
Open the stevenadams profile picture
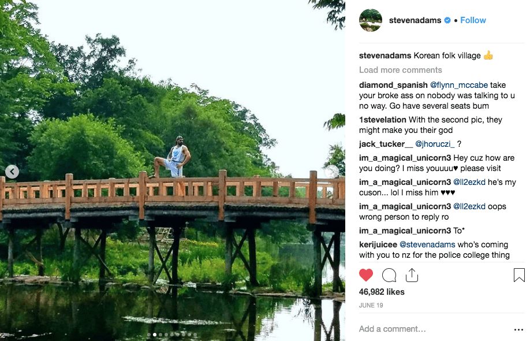[371, 20]
